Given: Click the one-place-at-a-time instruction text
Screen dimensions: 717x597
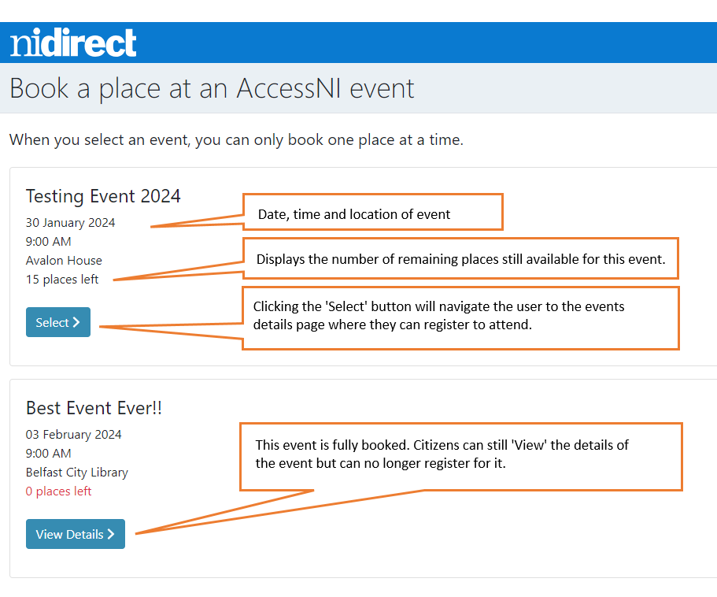Looking at the screenshot, I should pyautogui.click(x=236, y=139).
